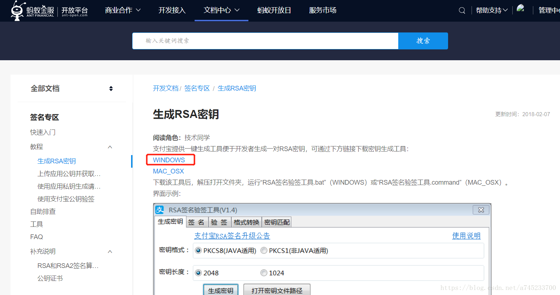The height and width of the screenshot is (295, 560).
Task: Download the MAC_OSX key tool link
Action: tap(168, 171)
